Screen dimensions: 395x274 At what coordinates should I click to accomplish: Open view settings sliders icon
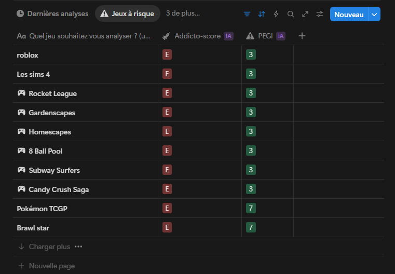(x=320, y=14)
